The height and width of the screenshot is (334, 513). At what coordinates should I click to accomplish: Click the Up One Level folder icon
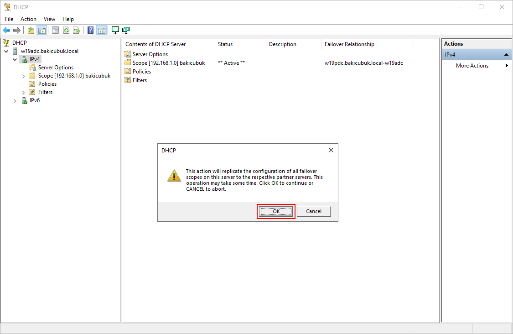coord(31,31)
